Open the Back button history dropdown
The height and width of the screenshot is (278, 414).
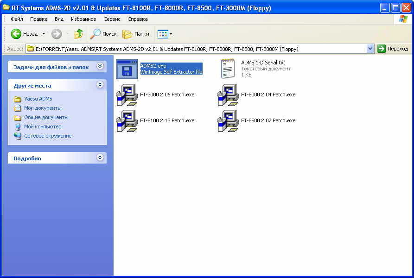[x=44, y=34]
